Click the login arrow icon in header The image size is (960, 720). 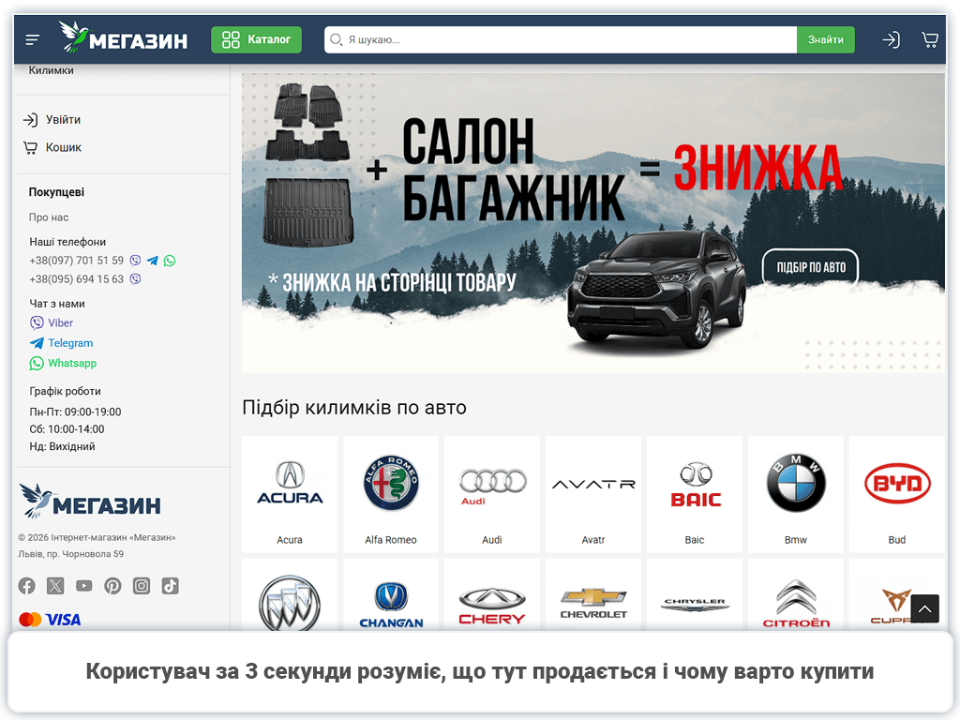coord(891,39)
